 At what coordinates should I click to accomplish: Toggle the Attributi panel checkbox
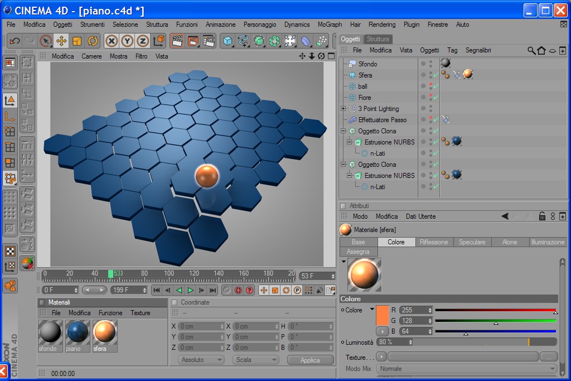tap(343, 206)
